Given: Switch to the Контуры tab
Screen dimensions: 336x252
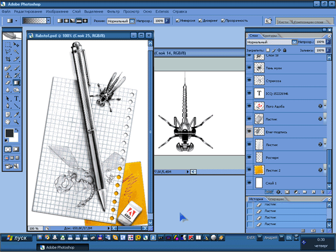Looking at the screenshot, I should coord(269,36).
